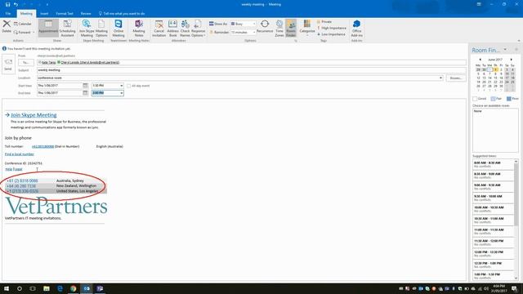
Task: Click the Join Skype Meeting ribbon icon
Action: pyautogui.click(x=87, y=28)
